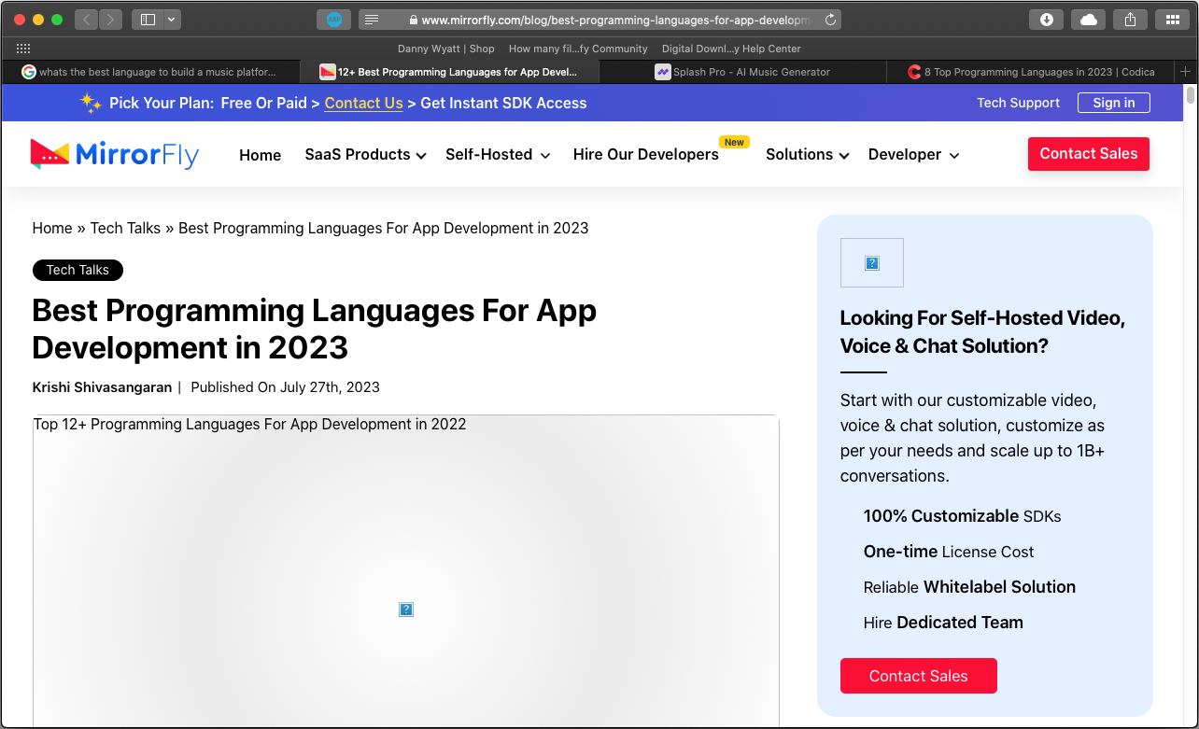Screen dimensions: 1199x729
Task: Open the Tech Support link
Action: tap(1018, 103)
